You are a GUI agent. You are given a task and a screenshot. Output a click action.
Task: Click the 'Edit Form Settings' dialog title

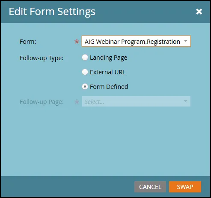tap(52, 12)
